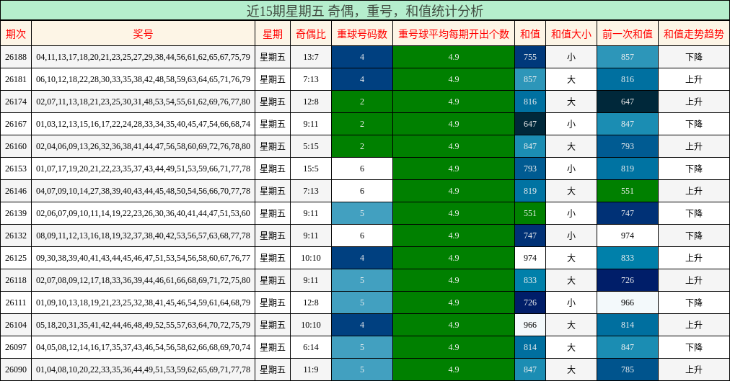Click the winning numbers starting 04,07,09,10
730x381 pixels.
click(143, 191)
